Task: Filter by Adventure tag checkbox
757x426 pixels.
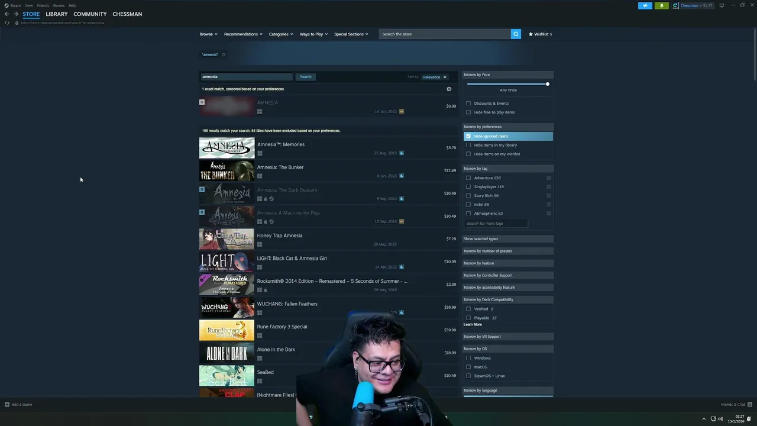Action: [468, 177]
